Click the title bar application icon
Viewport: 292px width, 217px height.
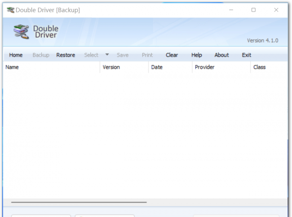(10, 10)
